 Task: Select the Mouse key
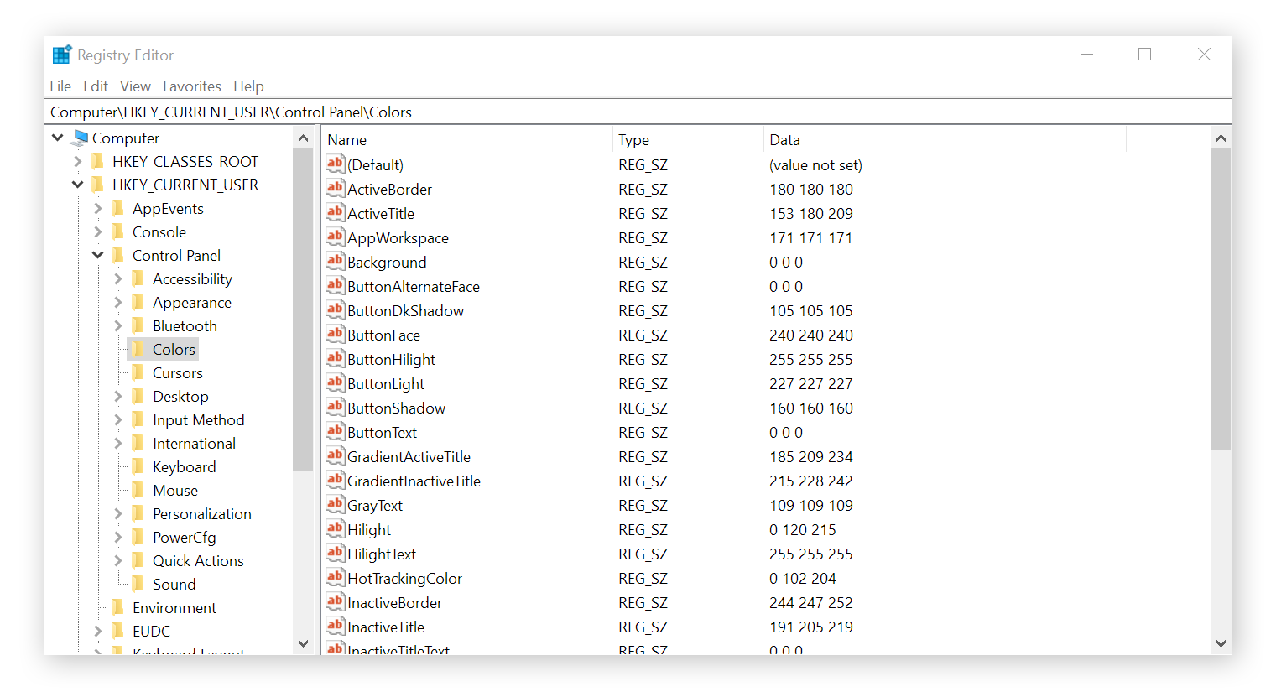pyautogui.click(x=174, y=490)
